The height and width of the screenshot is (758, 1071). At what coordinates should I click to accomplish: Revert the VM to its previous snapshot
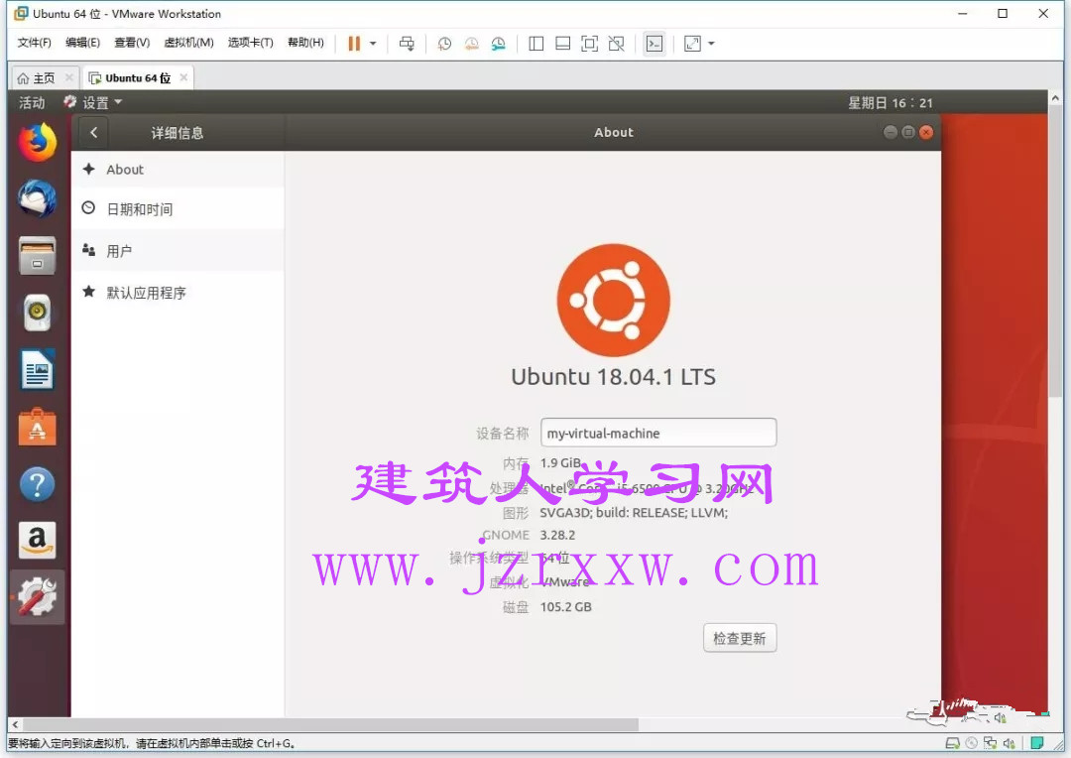[x=471, y=44]
